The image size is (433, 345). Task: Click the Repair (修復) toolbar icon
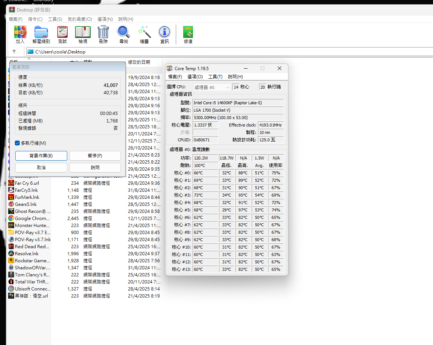click(188, 34)
